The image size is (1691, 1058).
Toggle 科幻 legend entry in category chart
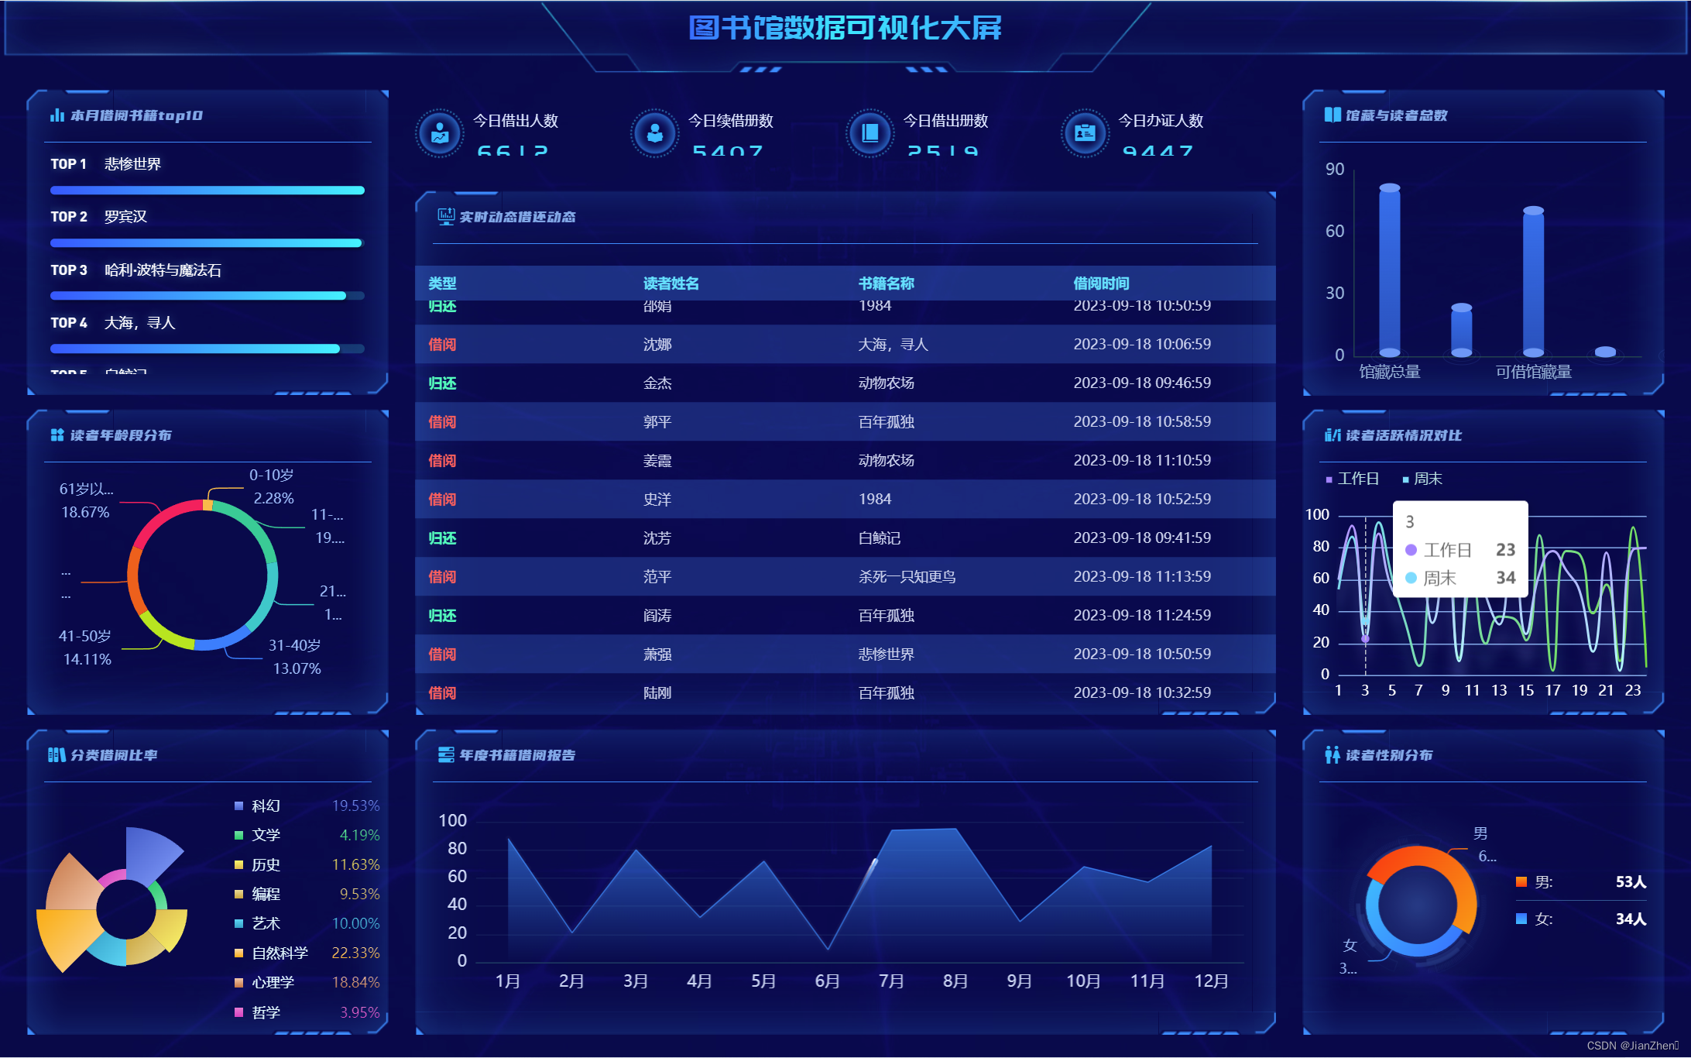(x=258, y=806)
